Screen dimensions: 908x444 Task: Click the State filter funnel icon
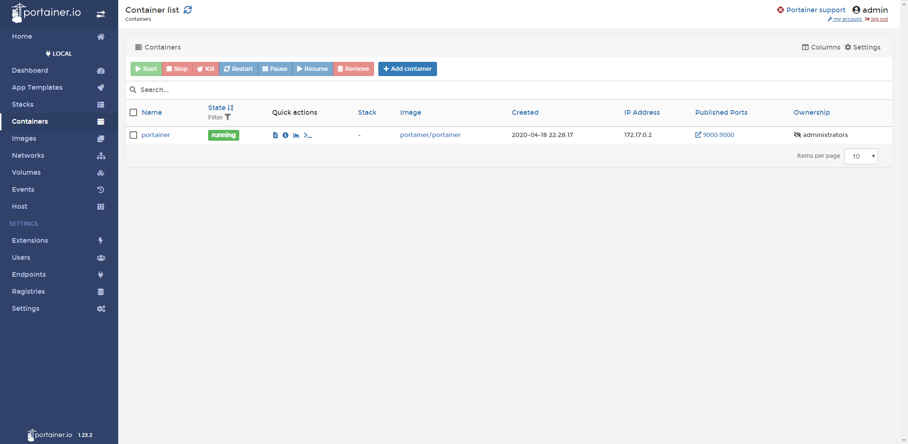click(227, 117)
